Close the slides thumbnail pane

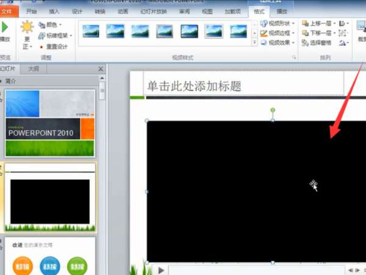click(x=101, y=68)
